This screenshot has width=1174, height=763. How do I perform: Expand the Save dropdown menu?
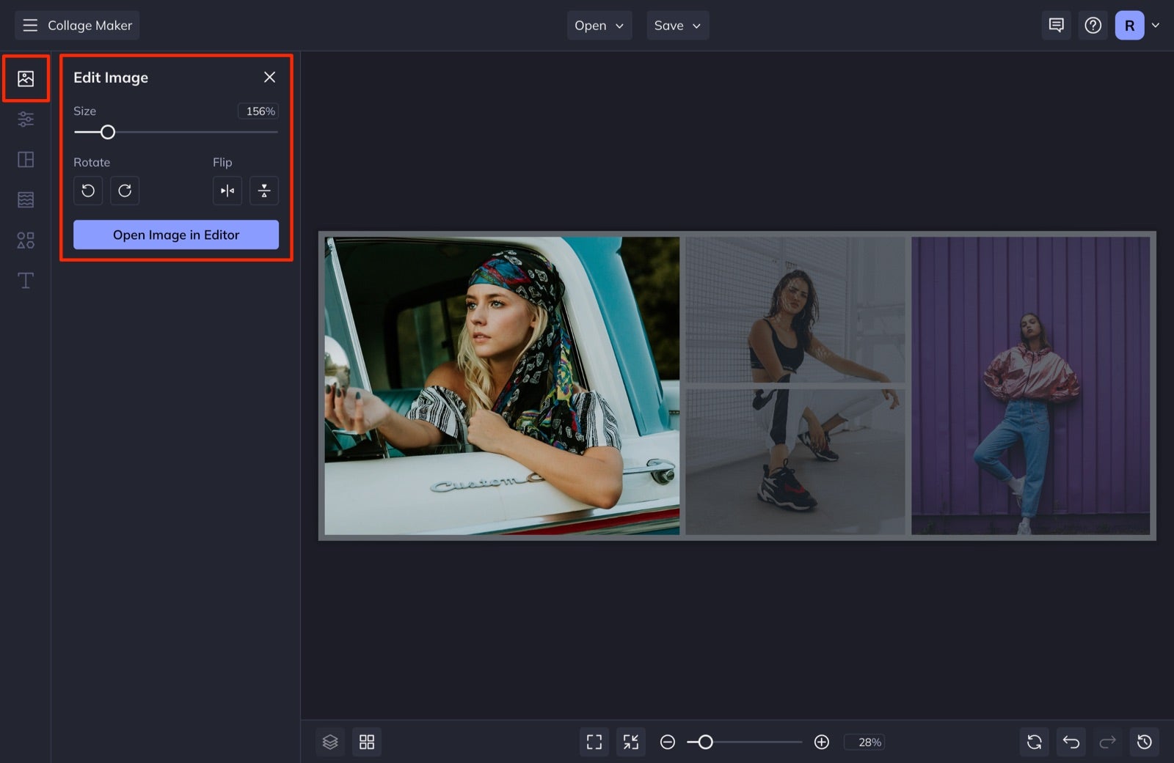point(677,26)
